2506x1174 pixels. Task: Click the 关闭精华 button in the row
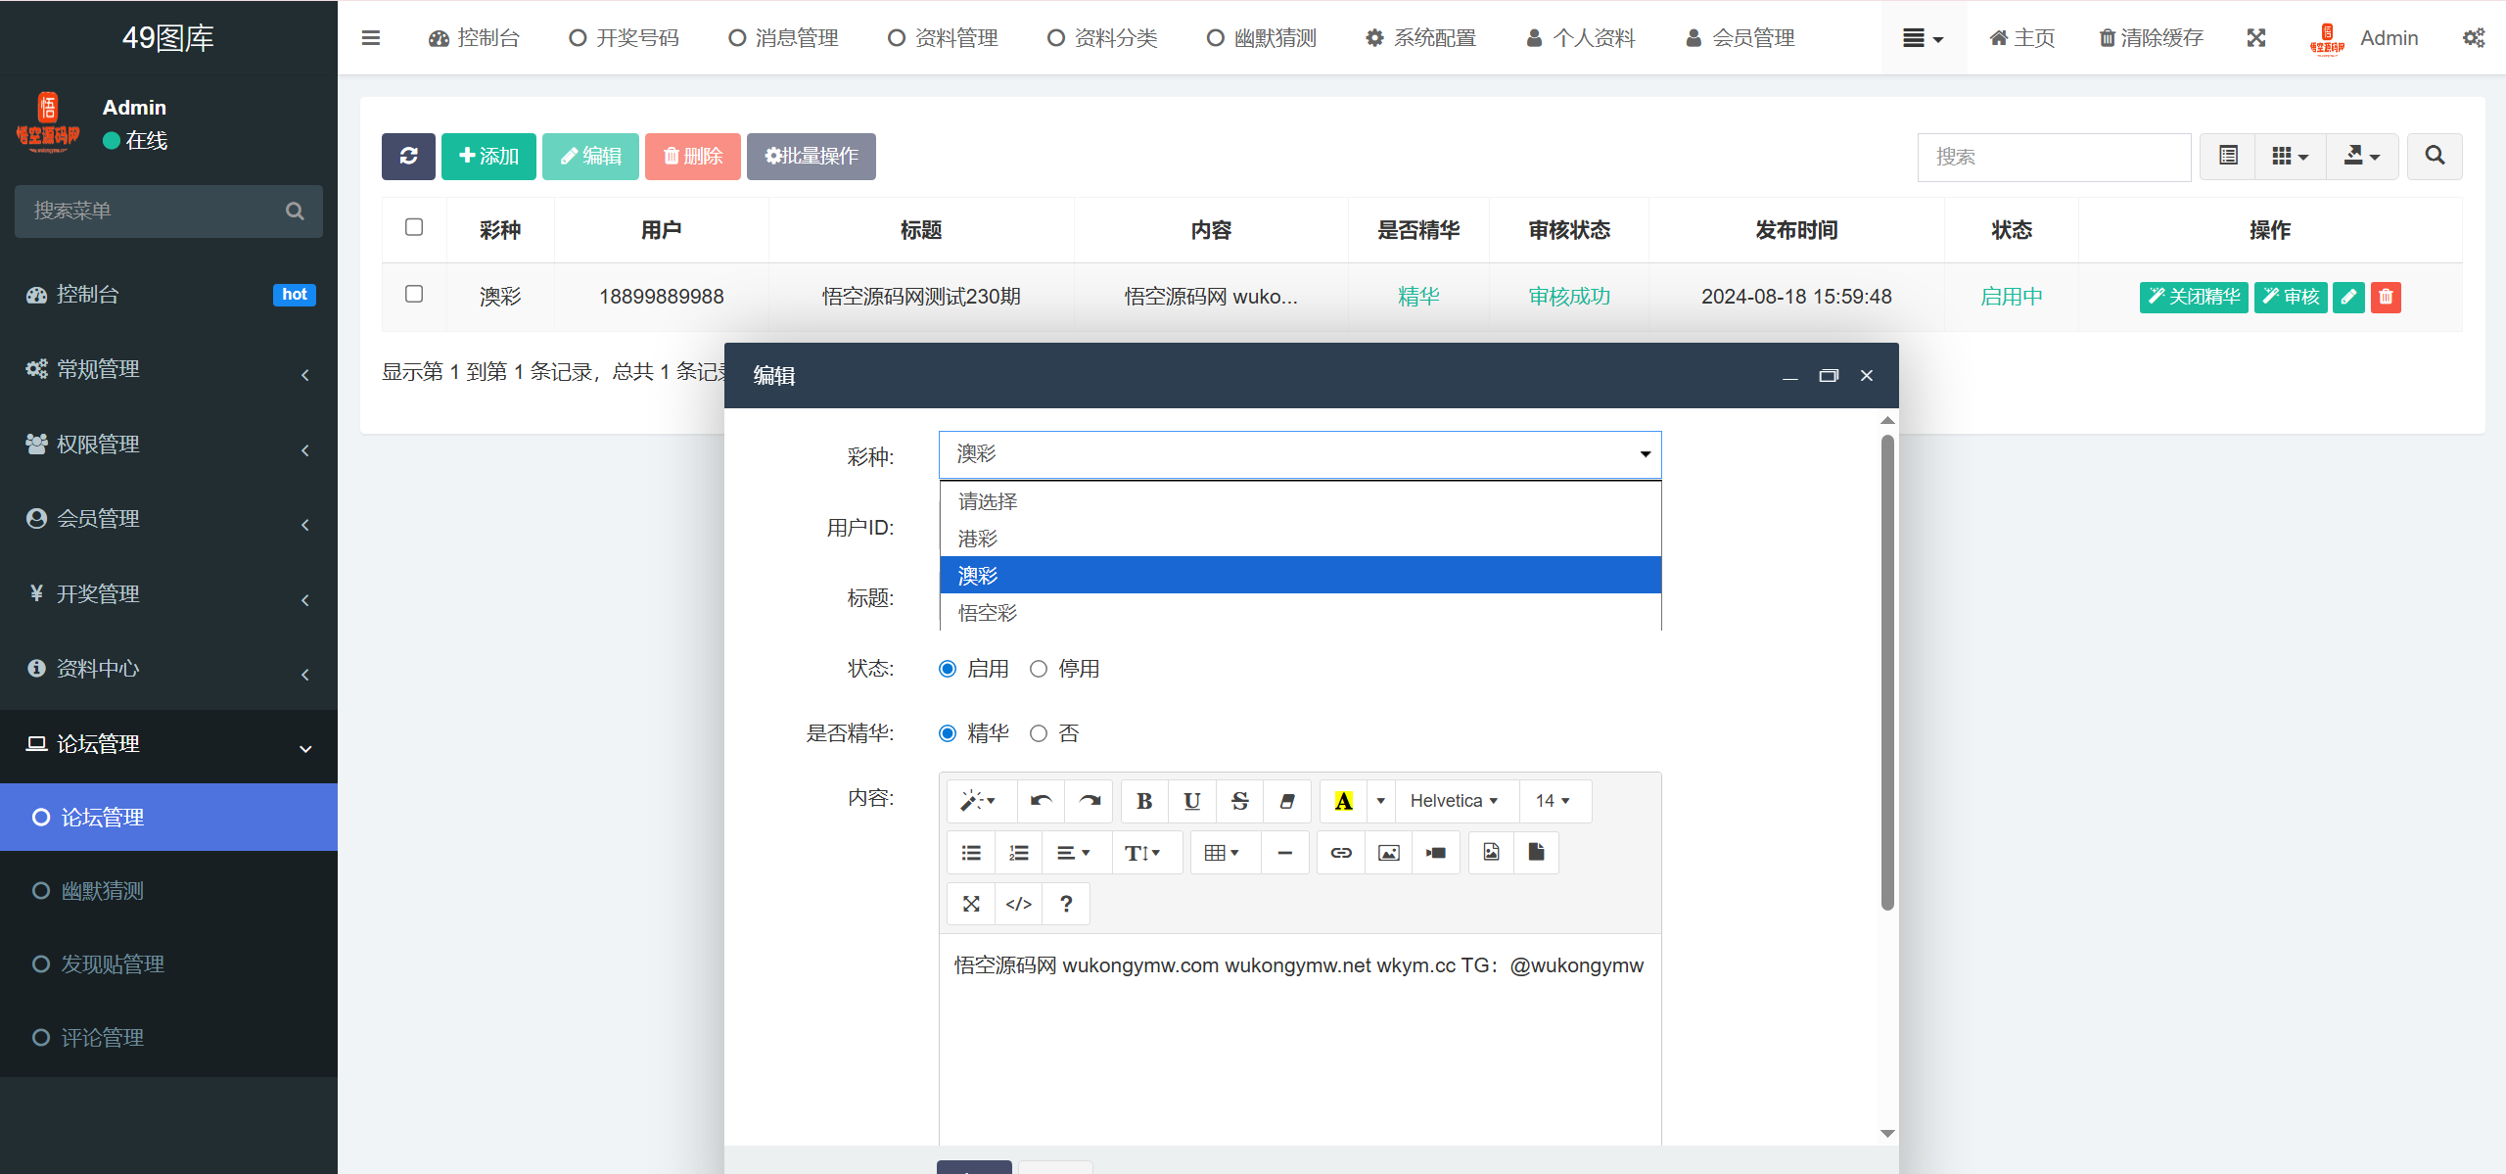[2193, 297]
